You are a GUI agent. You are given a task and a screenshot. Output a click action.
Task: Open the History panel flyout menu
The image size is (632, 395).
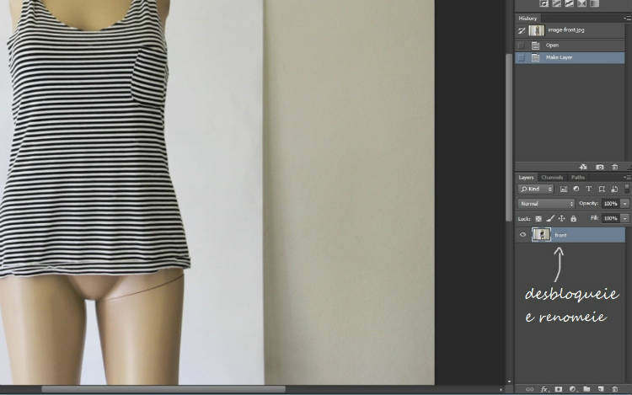coord(627,19)
